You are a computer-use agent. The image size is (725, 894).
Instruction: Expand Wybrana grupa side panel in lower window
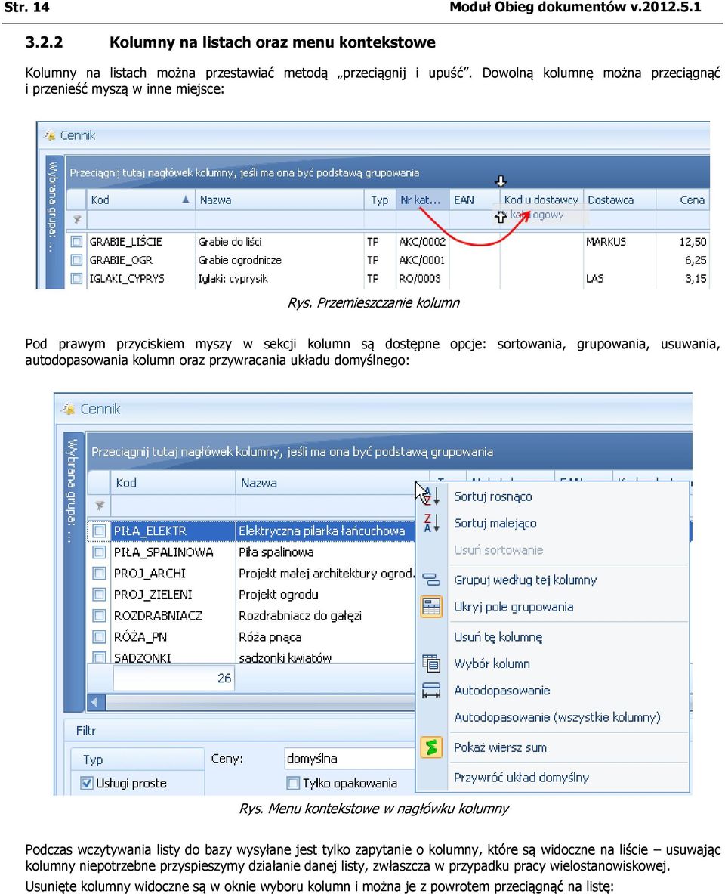pyautogui.click(x=73, y=572)
